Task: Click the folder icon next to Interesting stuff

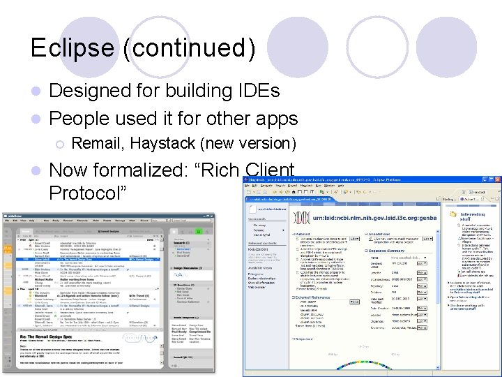Action: (452, 214)
